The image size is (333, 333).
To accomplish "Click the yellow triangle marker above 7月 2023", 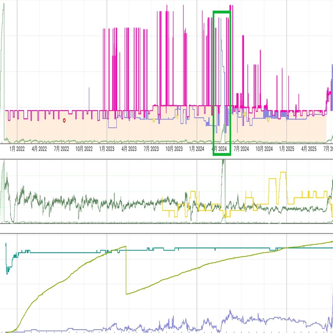I will 154,120.
